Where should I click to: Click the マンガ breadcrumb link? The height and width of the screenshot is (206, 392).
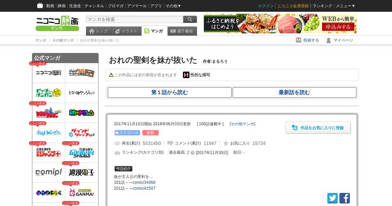(x=41, y=40)
